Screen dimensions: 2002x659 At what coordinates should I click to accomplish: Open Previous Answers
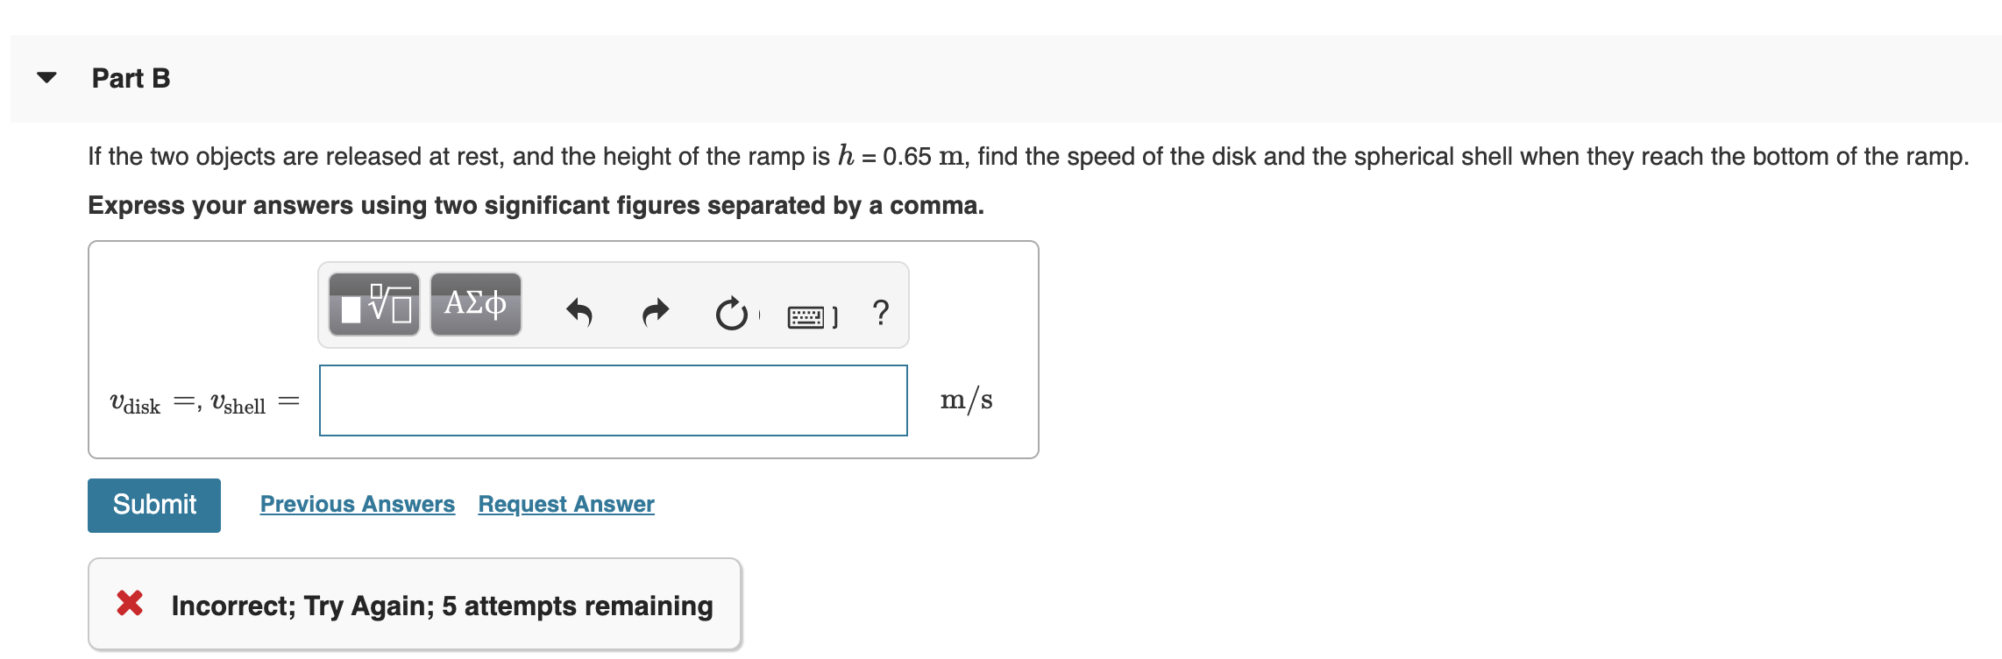pyautogui.click(x=357, y=504)
